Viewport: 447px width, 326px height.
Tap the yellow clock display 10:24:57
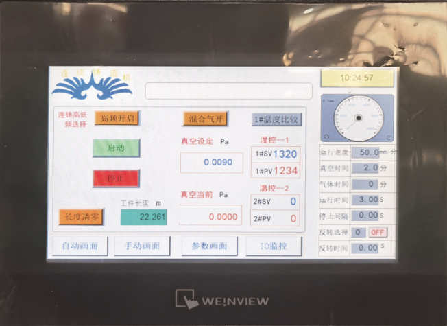[x=357, y=78]
